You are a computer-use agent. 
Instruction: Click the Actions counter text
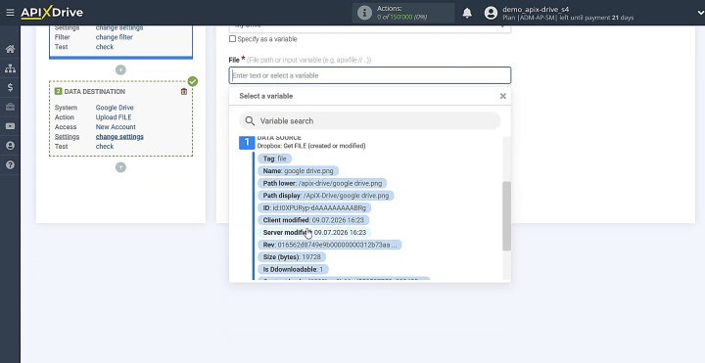pos(402,13)
